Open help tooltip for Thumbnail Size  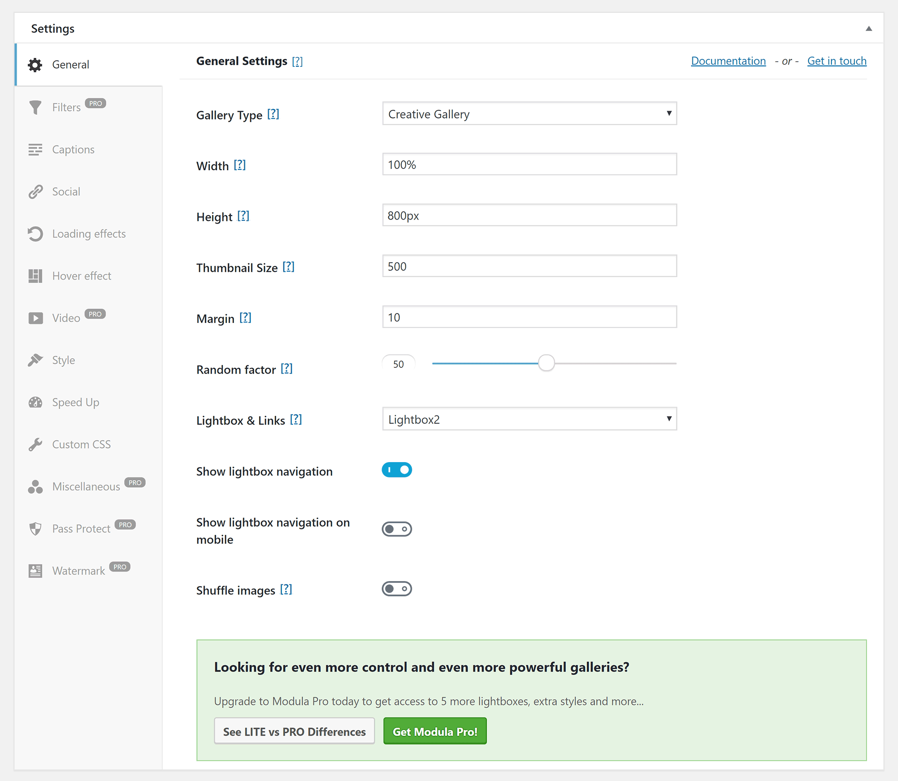click(288, 267)
